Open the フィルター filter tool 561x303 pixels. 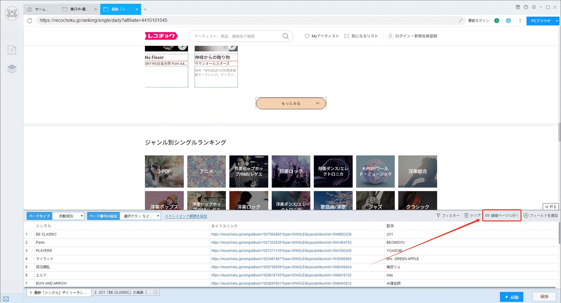tap(448, 216)
